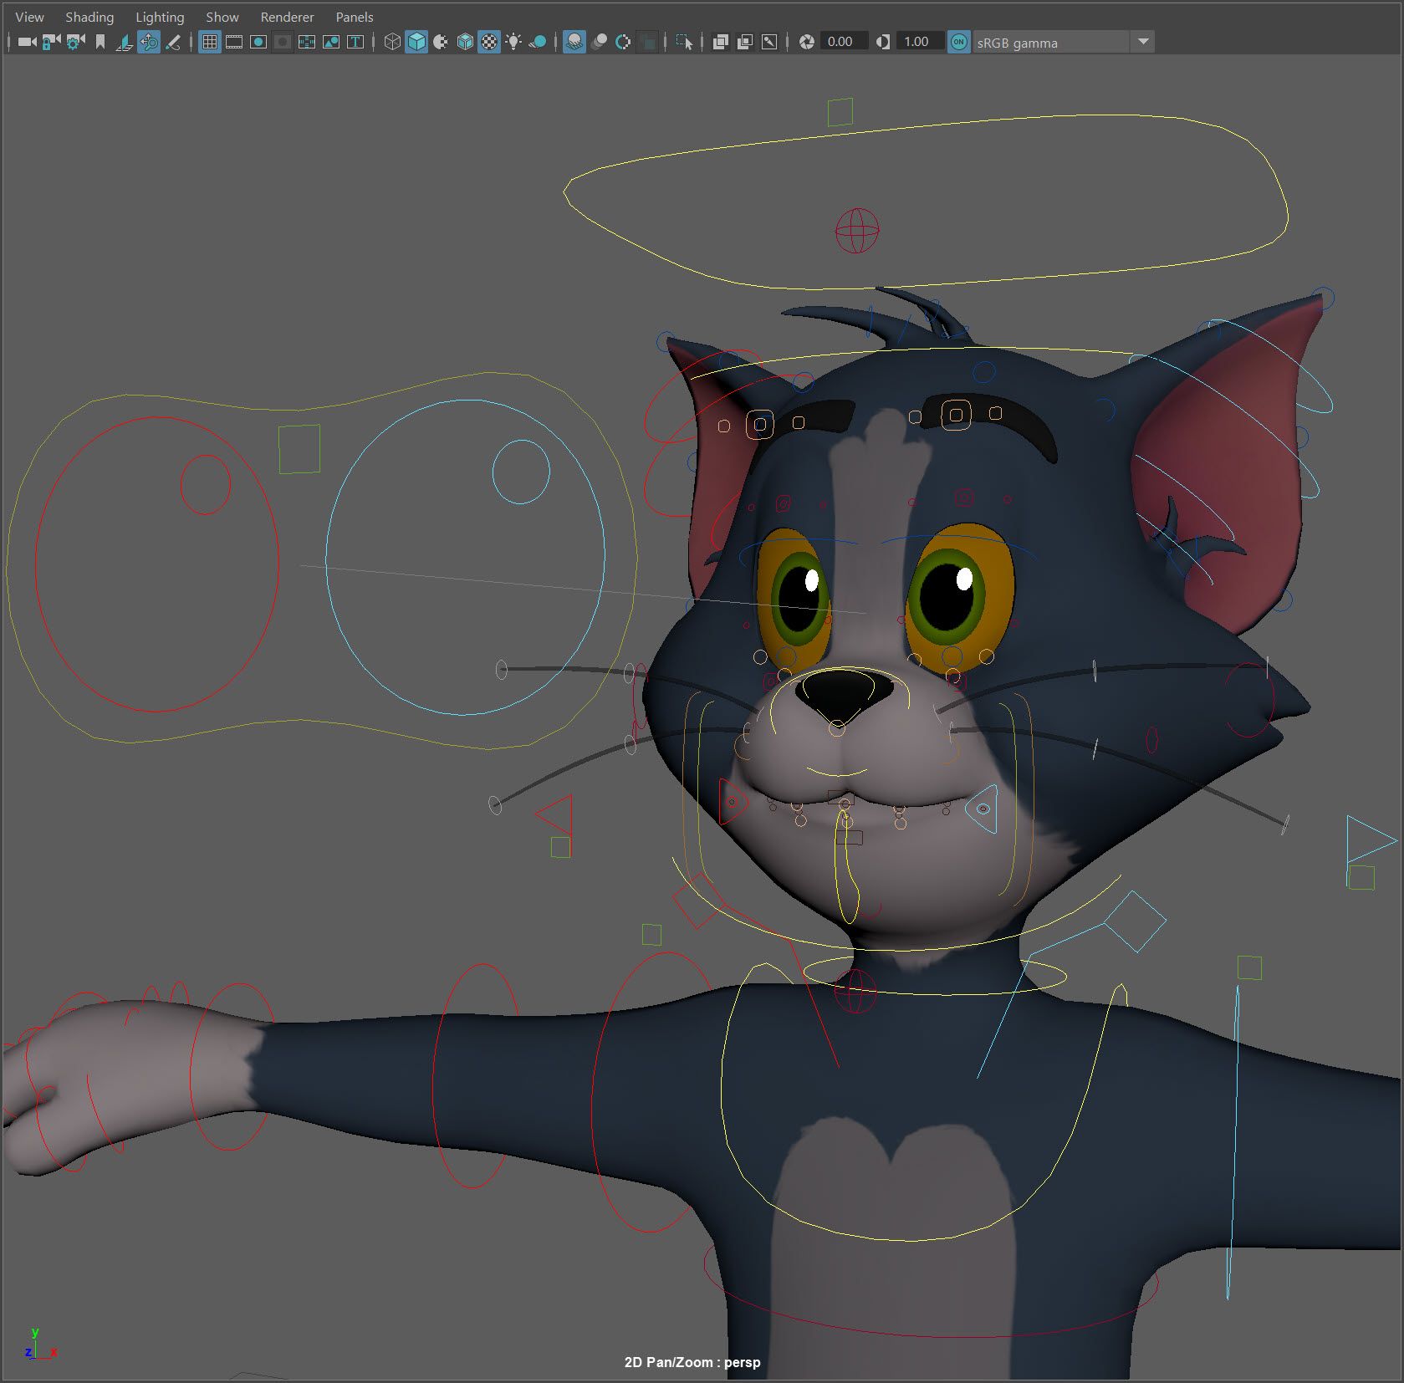Open the View menu
The width and height of the screenshot is (1404, 1383).
(x=29, y=17)
